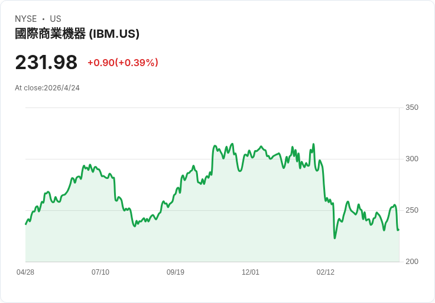435x303 pixels.
Task: Click the 300 y-axis label
Action: [411, 159]
